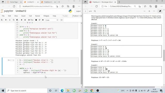The height and width of the screenshot is (93, 165).
Task: Click the PDF page number field
Action: pyautogui.click(x=85, y=11)
